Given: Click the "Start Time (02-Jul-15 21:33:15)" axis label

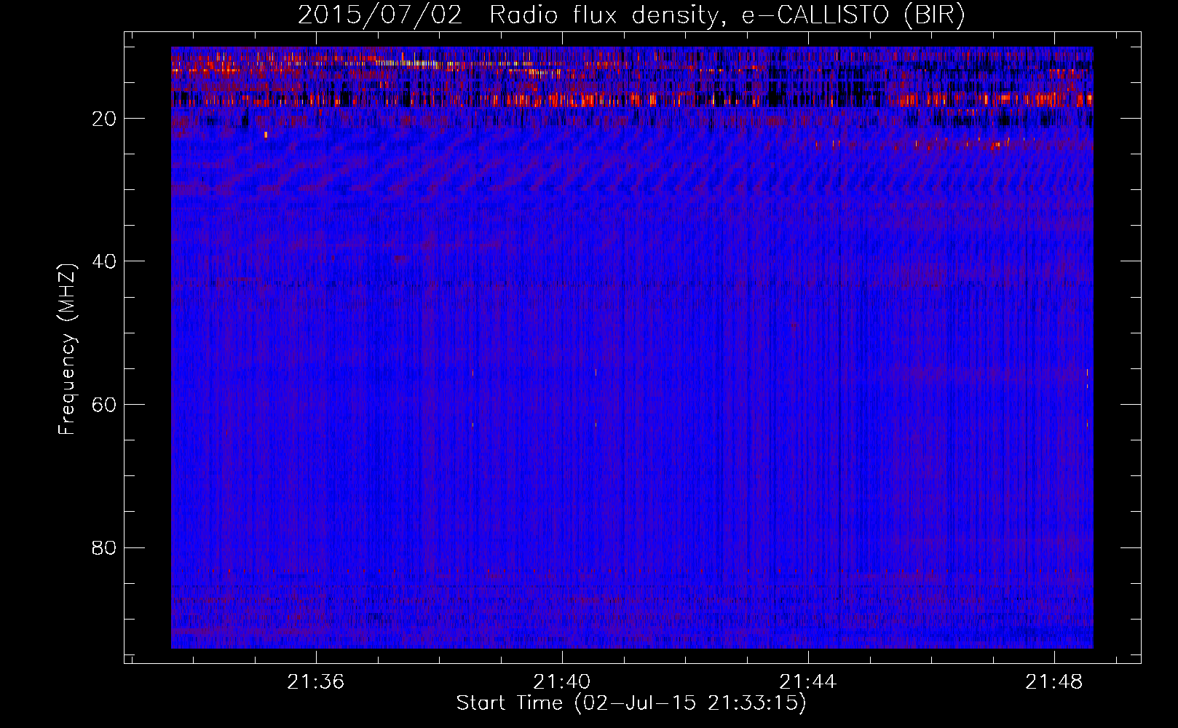Looking at the screenshot, I should 631,703.
